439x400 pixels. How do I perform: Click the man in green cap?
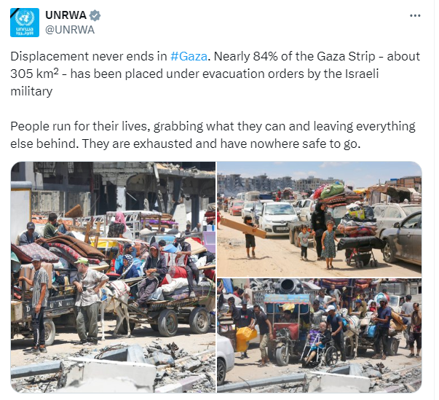click(89, 301)
